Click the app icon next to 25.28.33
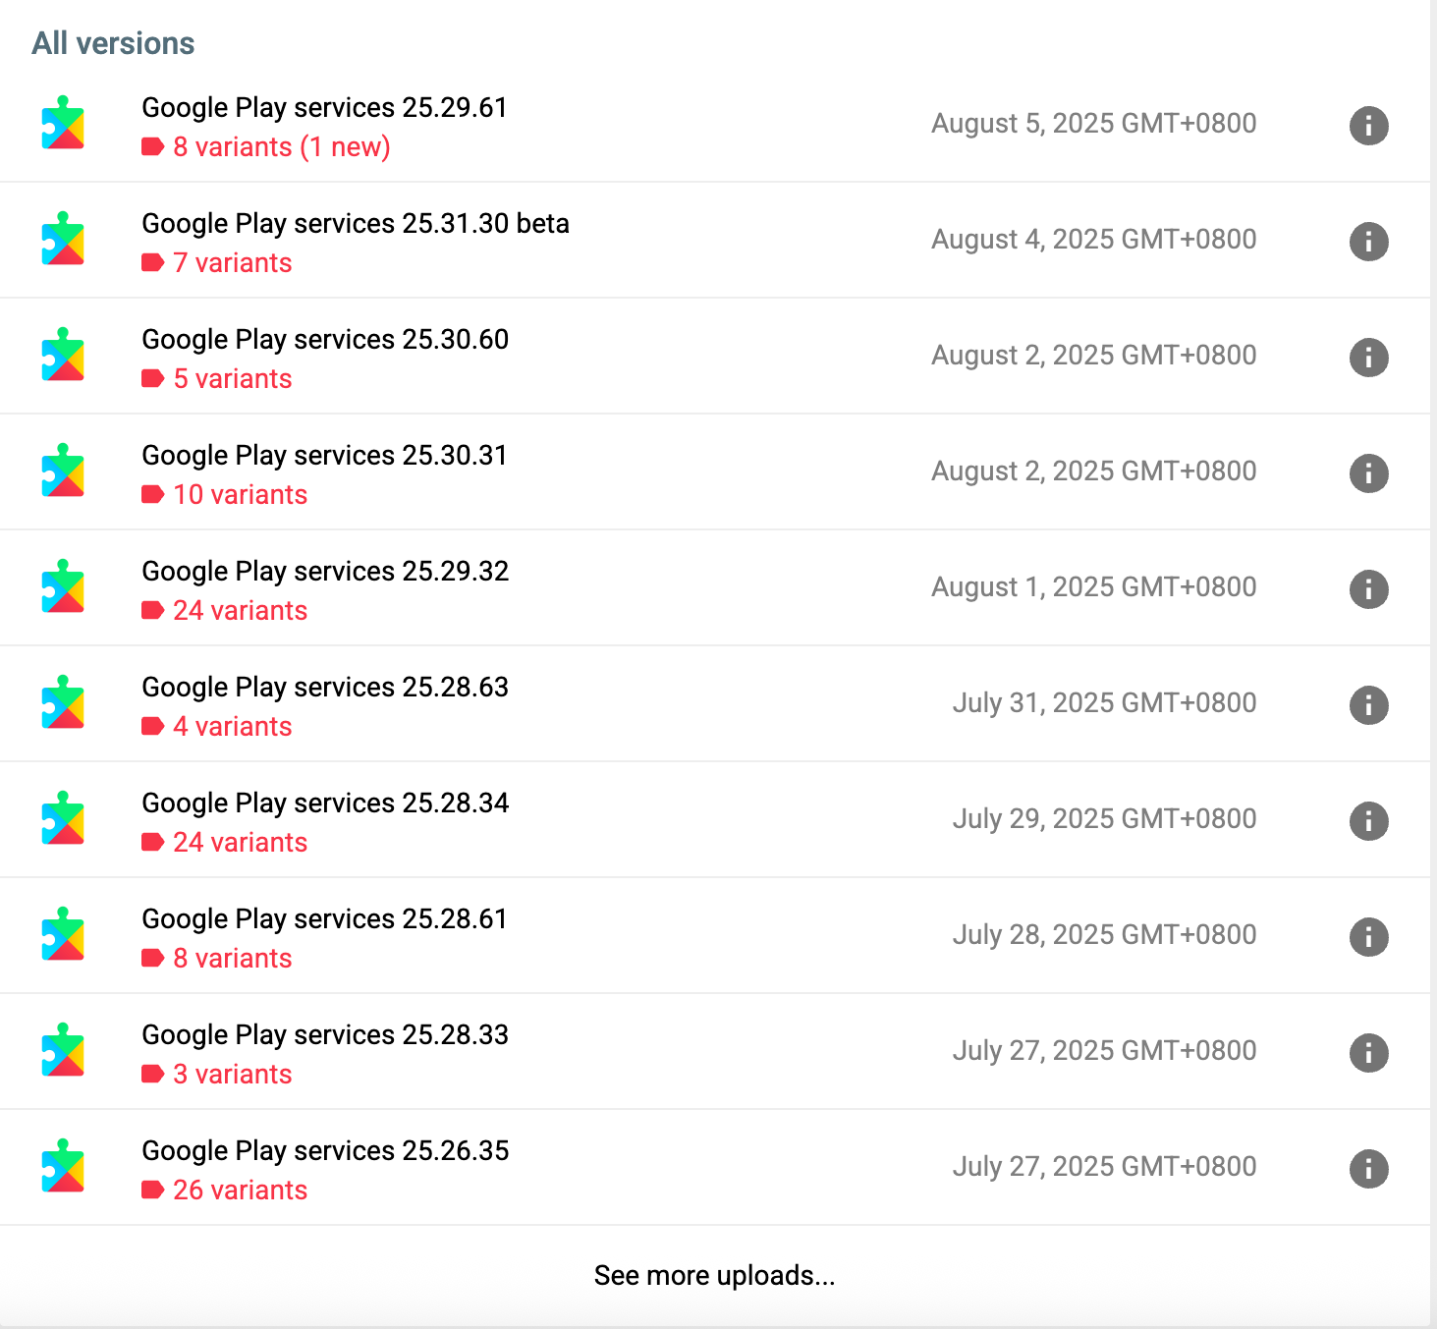1438x1330 pixels. pyautogui.click(x=63, y=1050)
